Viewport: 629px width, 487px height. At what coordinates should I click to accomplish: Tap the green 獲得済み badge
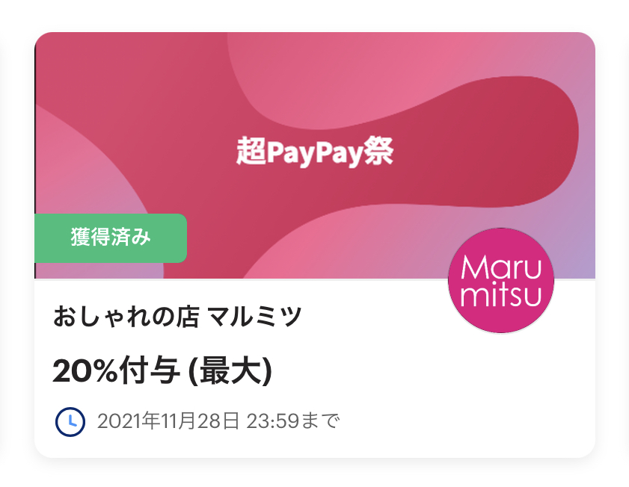(x=111, y=238)
